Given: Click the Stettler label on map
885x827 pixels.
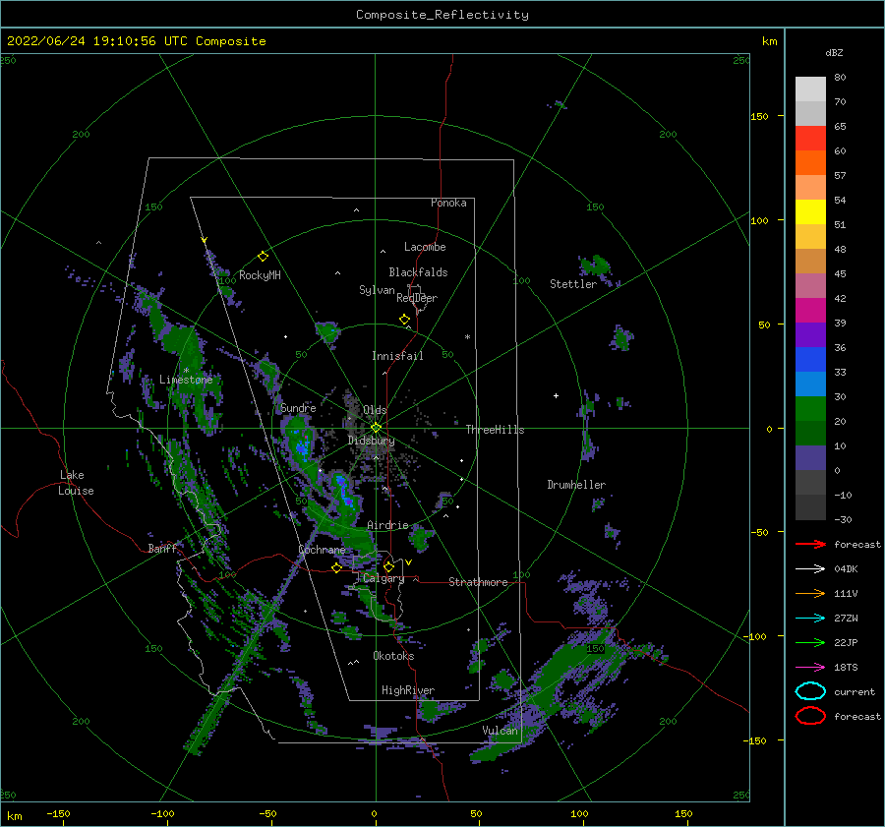Looking at the screenshot, I should coord(573,284).
